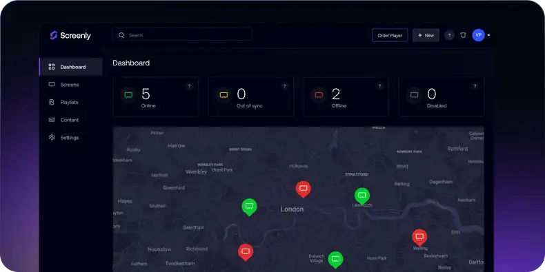Click the red Offline screen icon
545x272 pixels.
click(x=319, y=95)
